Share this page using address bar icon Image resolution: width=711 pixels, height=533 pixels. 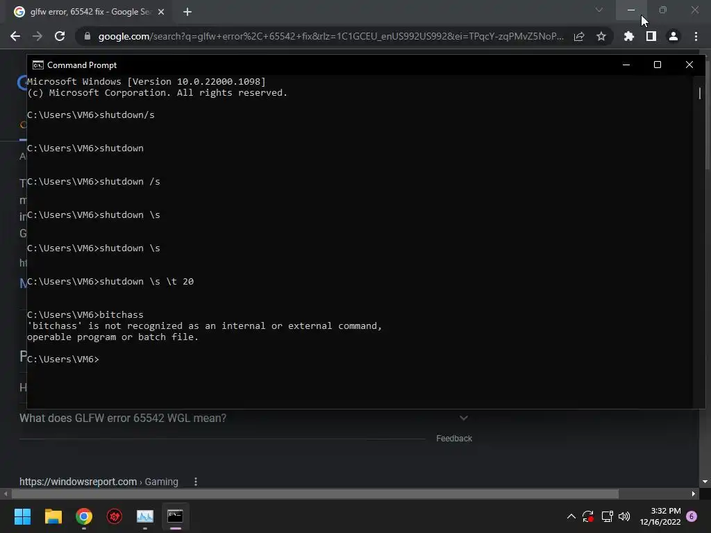(x=579, y=36)
